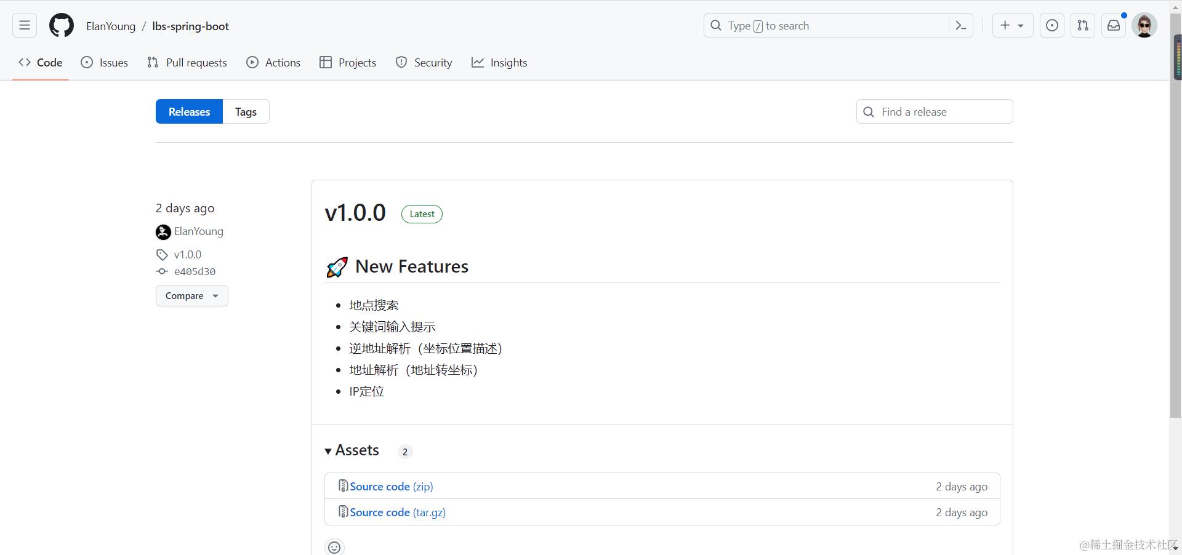Open the command palette icon
The image size is (1182, 555).
point(960,26)
